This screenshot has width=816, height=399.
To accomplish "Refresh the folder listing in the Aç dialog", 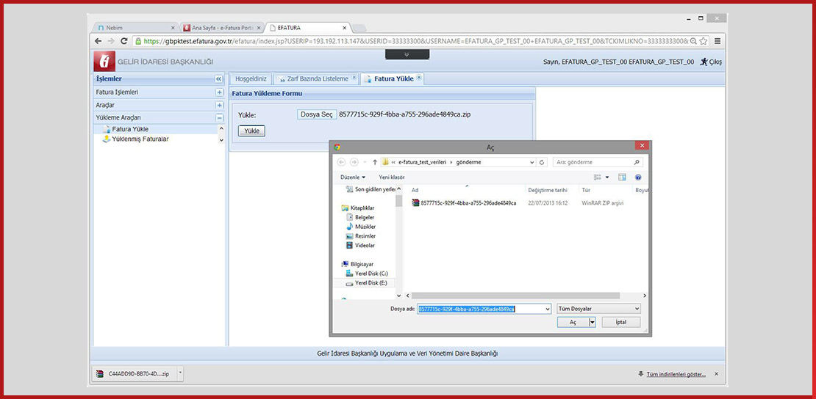I will click(543, 162).
